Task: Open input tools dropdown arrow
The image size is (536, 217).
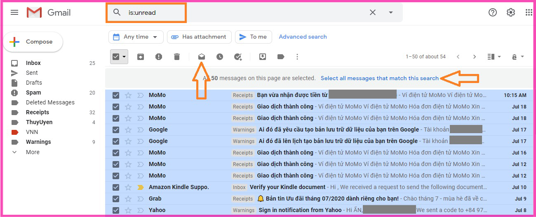Action: 522,57
